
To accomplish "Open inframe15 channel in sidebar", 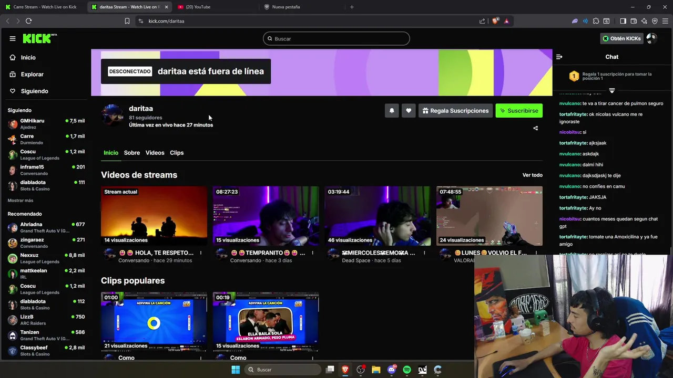I will 46,170.
